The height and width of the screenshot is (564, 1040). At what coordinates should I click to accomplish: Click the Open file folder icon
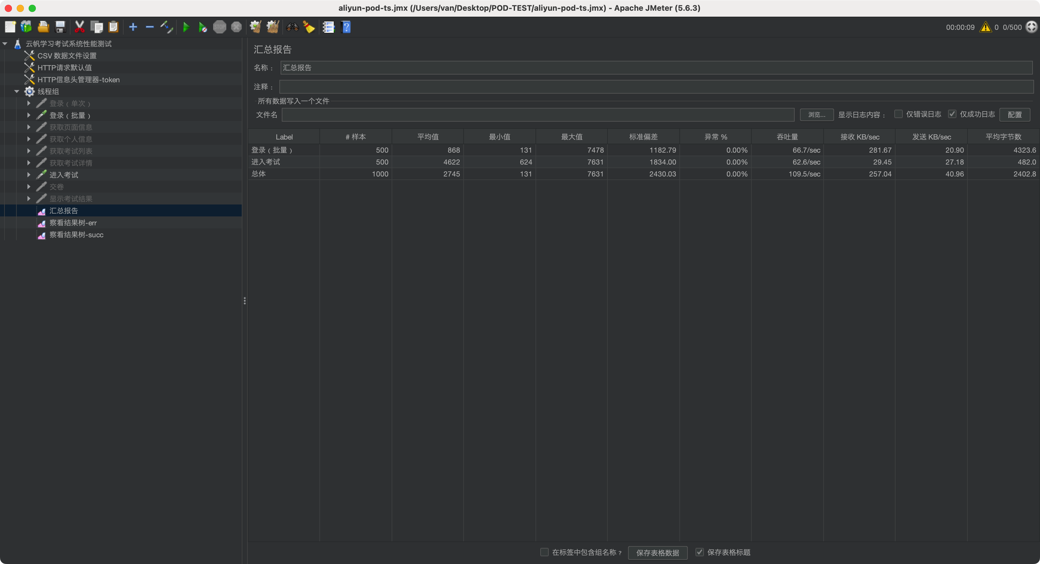[44, 27]
